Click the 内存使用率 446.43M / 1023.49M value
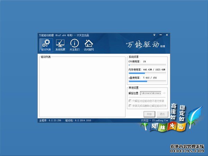The image size is (208, 156). (154, 70)
